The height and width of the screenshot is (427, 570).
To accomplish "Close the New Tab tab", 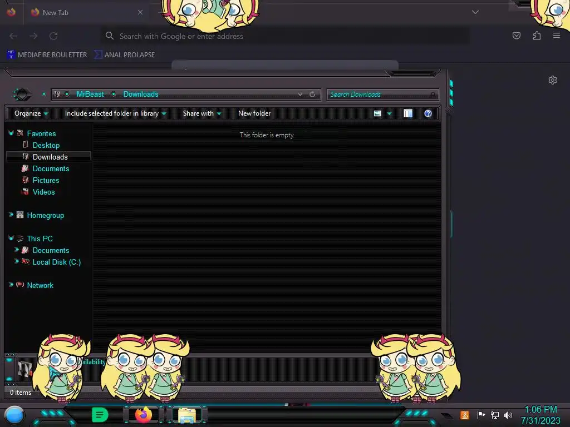I will click(140, 12).
